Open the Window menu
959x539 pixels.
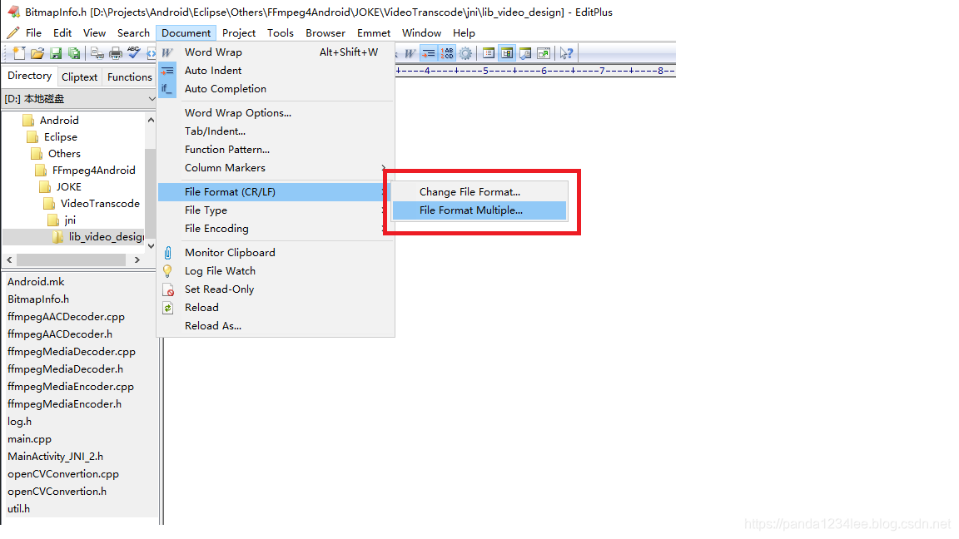[x=421, y=33]
